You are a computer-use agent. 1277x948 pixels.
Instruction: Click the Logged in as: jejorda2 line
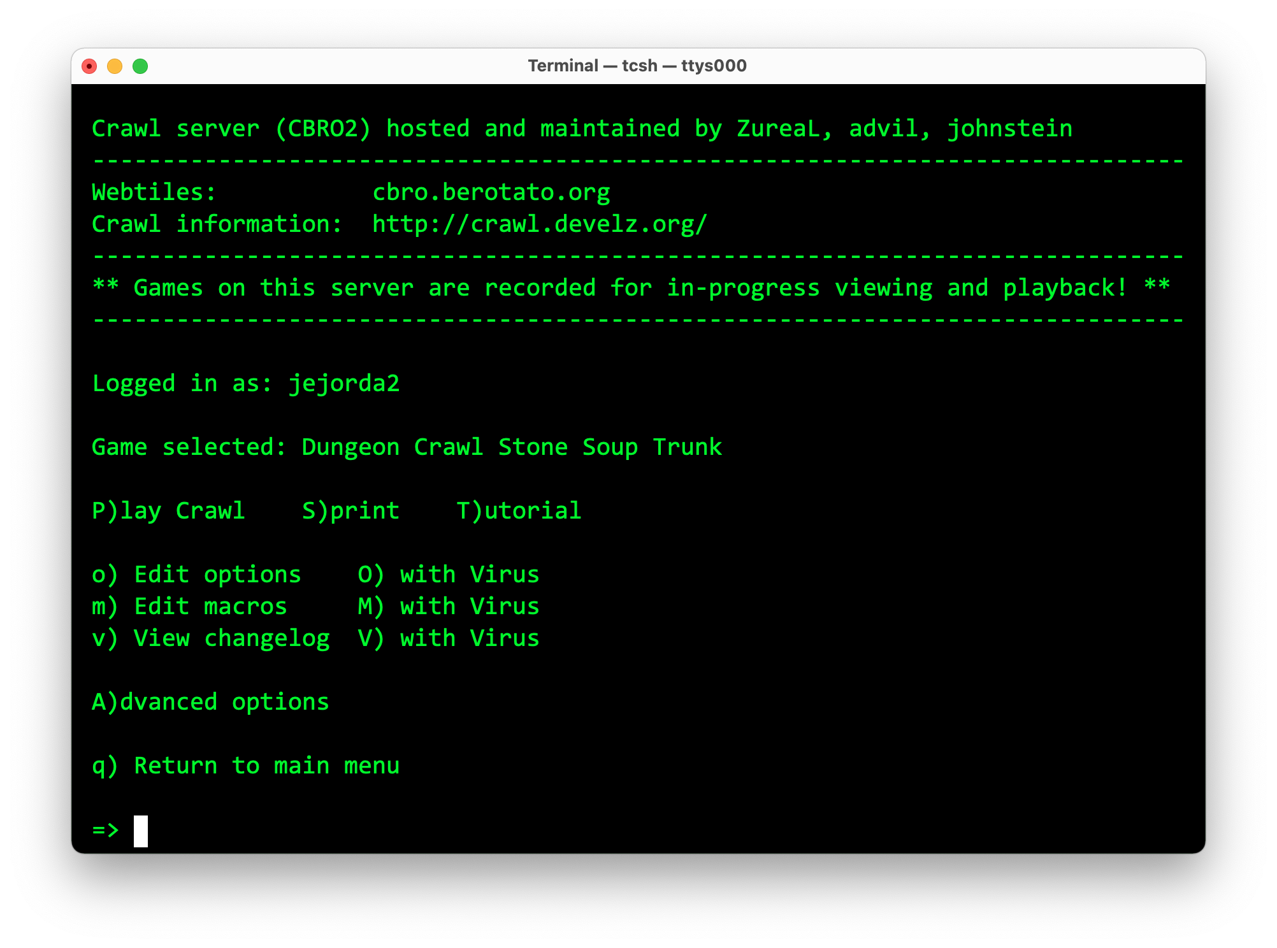click(246, 384)
